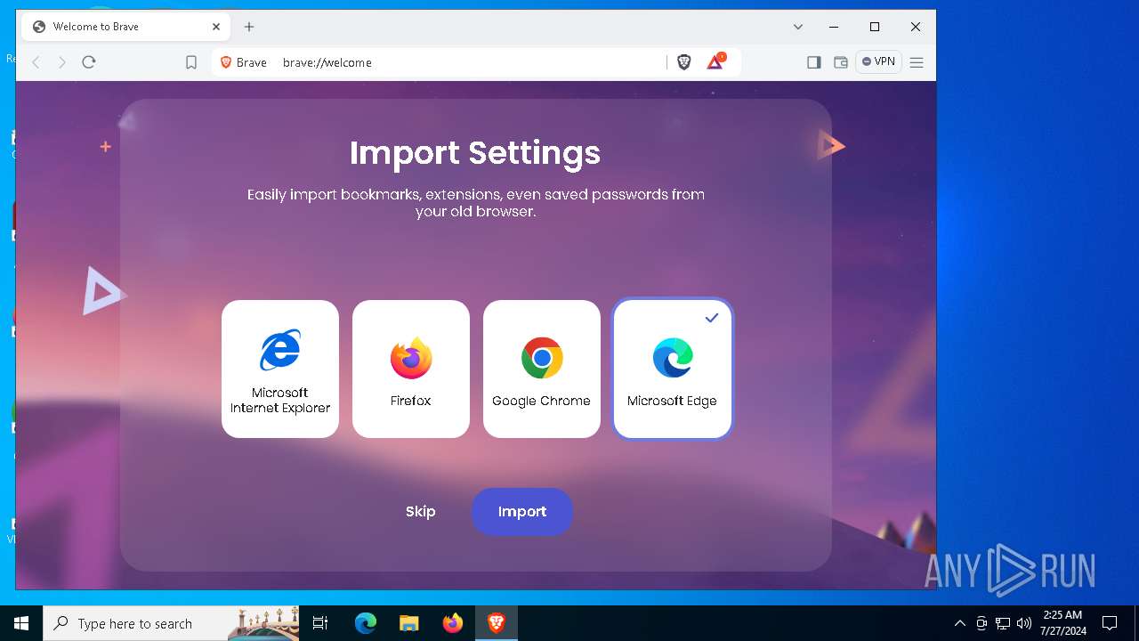1139x641 pixels.
Task: Deselect the Microsoft Edge import card
Action: 673,369
